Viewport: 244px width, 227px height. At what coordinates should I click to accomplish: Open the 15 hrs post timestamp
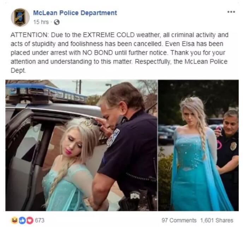coord(41,22)
